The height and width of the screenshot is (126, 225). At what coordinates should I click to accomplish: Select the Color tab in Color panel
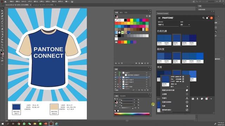(117, 96)
